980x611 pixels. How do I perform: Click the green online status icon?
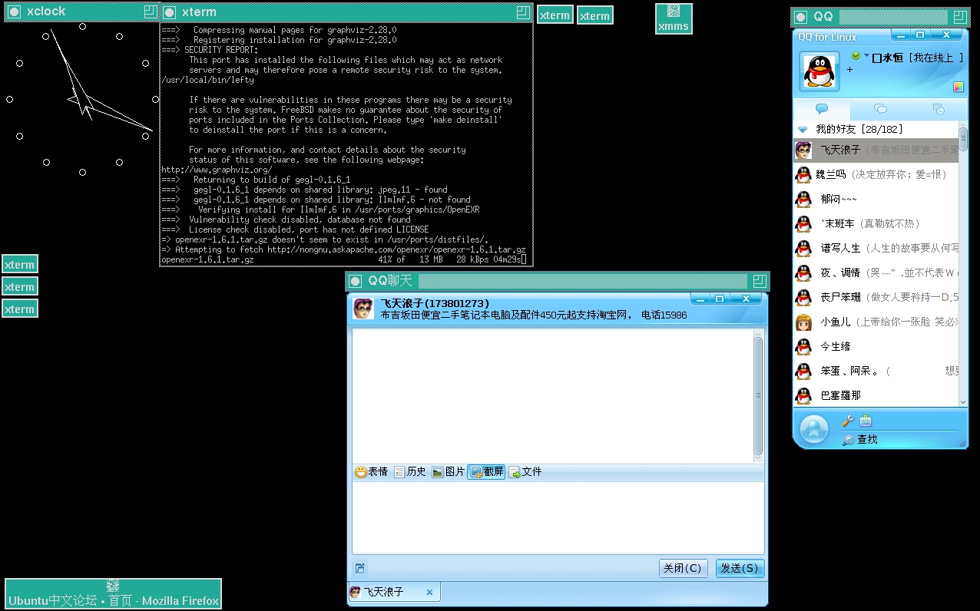coord(856,56)
